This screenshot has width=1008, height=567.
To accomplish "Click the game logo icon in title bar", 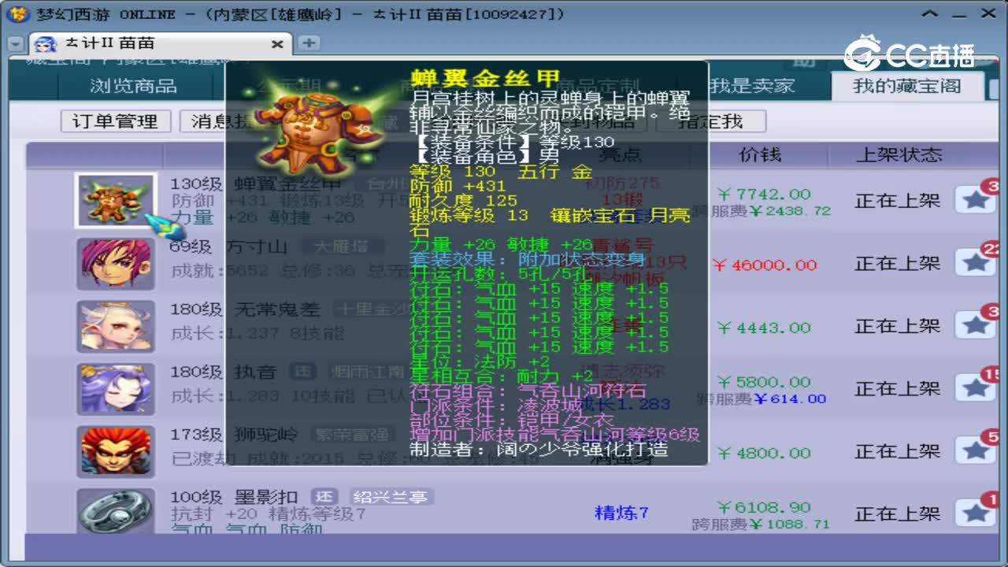I will 17,14.
